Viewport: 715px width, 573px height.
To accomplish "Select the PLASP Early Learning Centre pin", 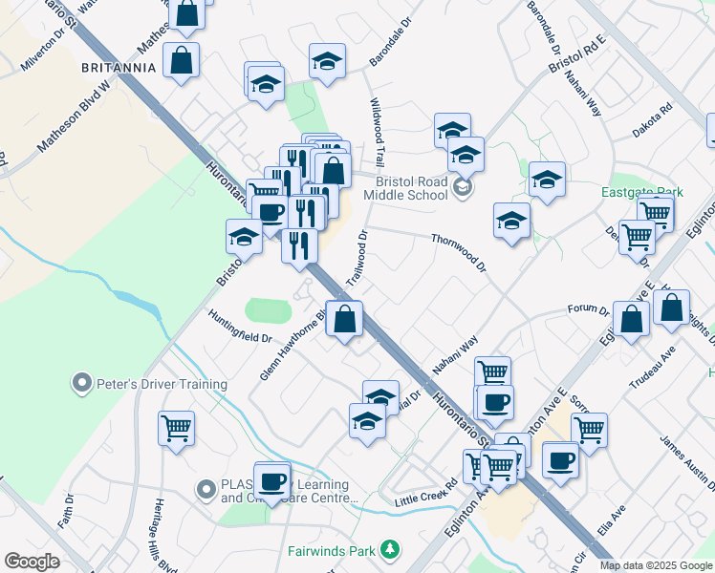I will [206, 491].
